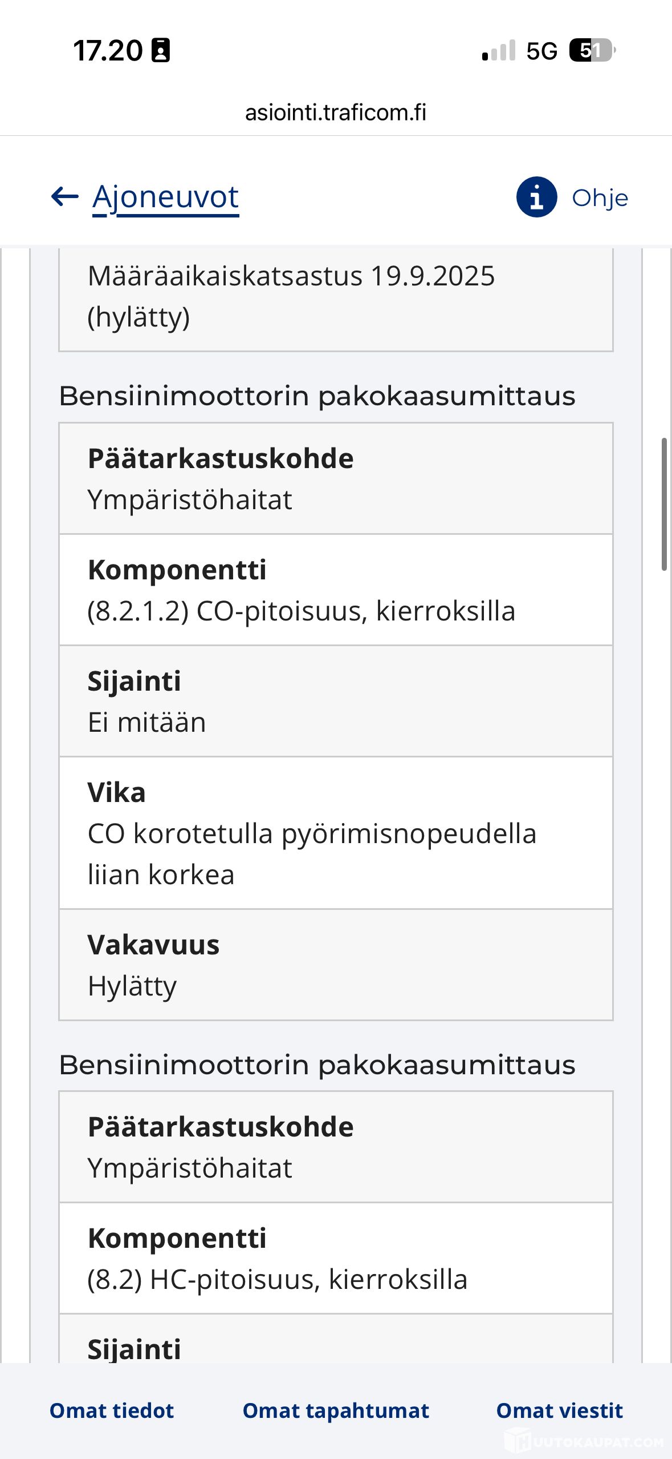Open Omat viestit tab
Screen dimensions: 672x1459
559,1410
